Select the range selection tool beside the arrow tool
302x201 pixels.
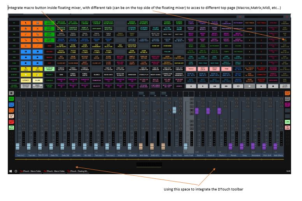pos(37,23)
